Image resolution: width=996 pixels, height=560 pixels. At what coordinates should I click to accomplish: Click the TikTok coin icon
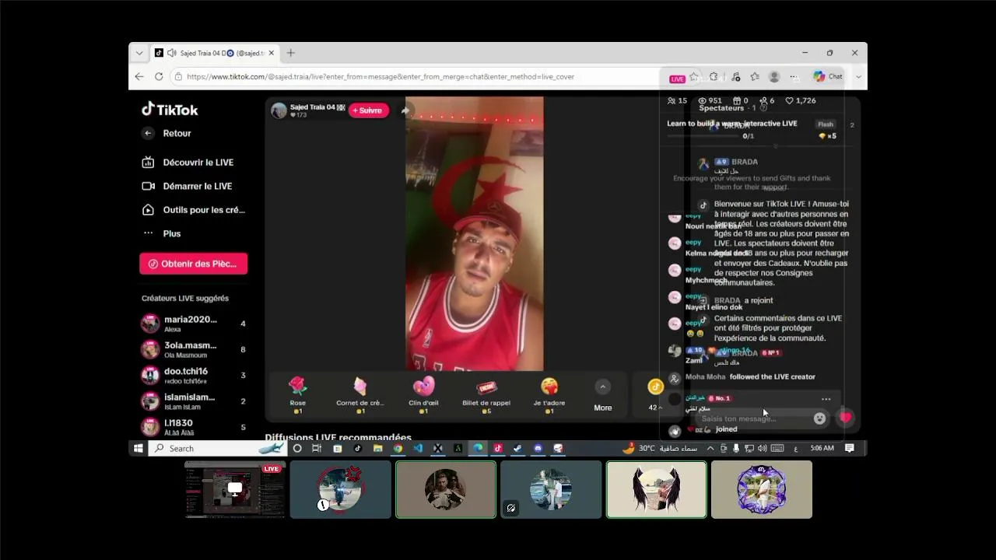(x=656, y=387)
